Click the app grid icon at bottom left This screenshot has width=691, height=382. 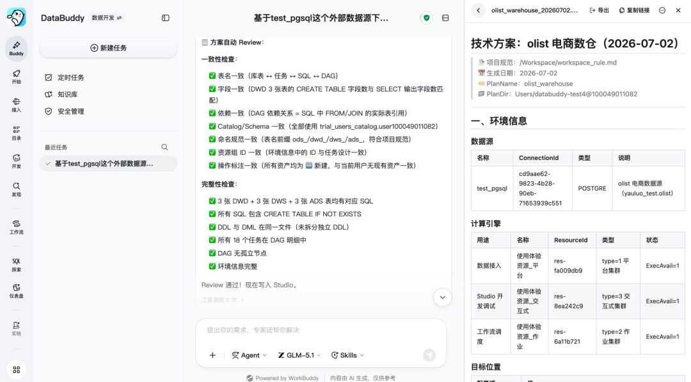coord(16,370)
